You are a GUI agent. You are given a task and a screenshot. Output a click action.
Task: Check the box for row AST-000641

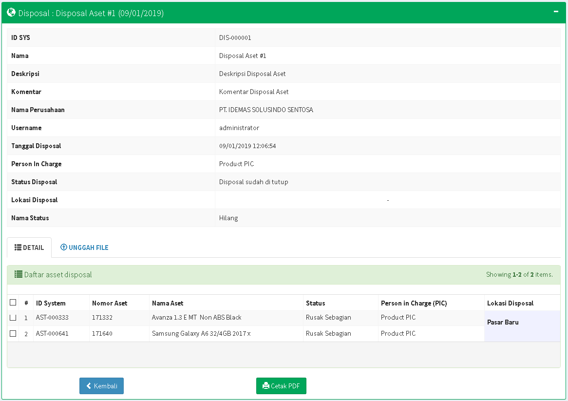(x=13, y=333)
